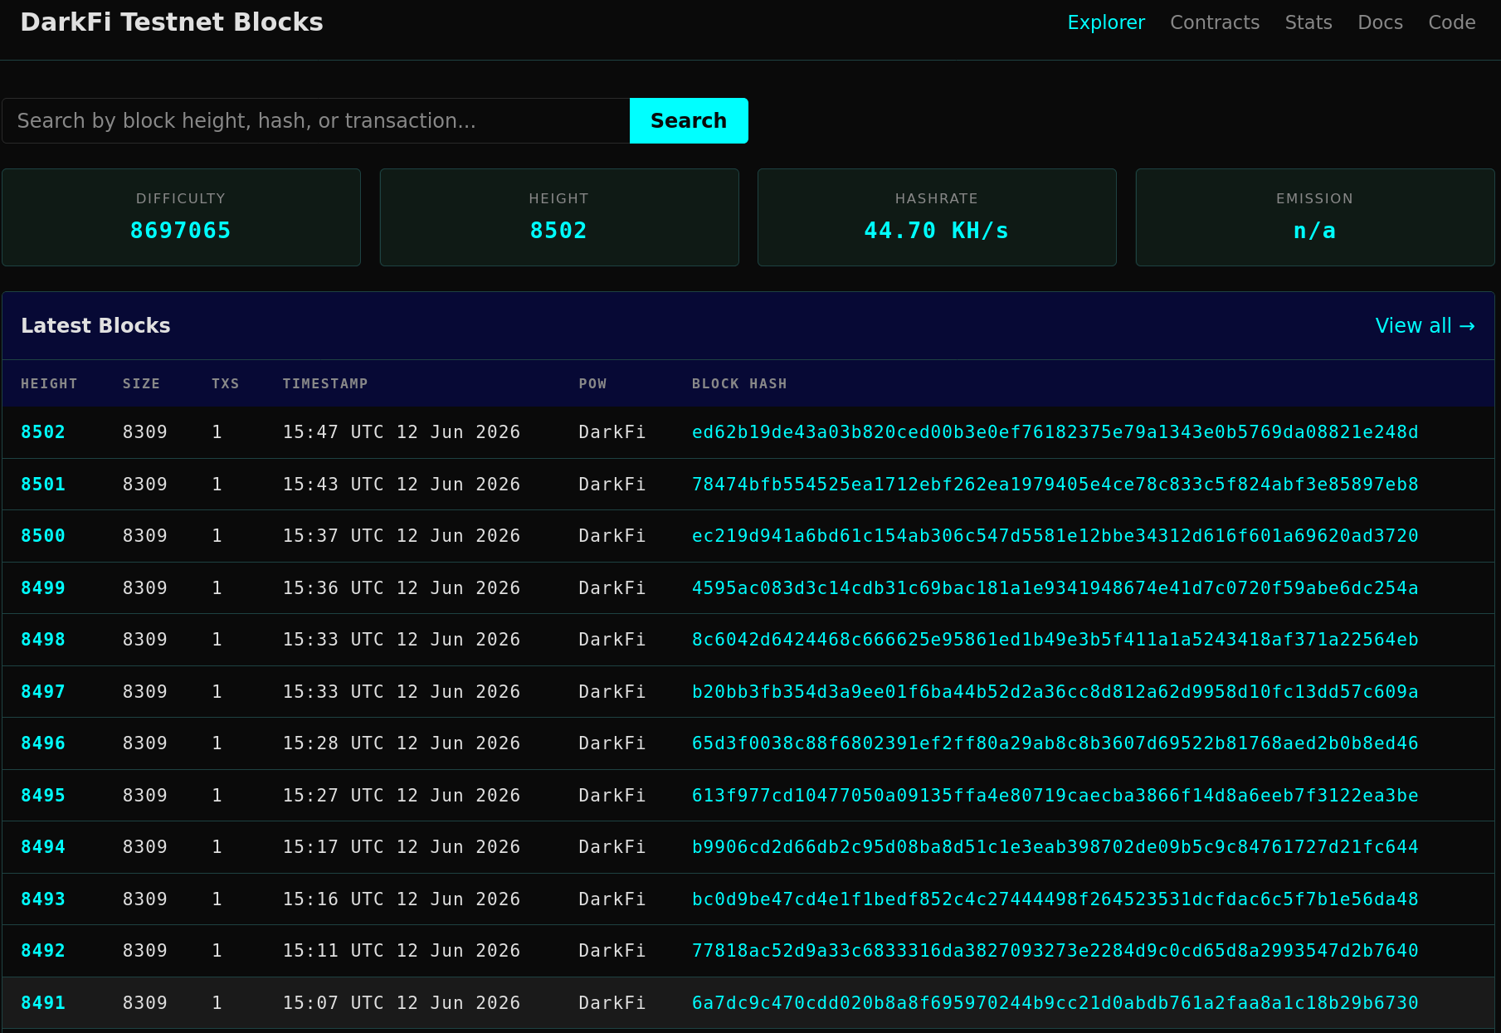Focus the block search input field
This screenshot has width=1501, height=1033.
(316, 121)
